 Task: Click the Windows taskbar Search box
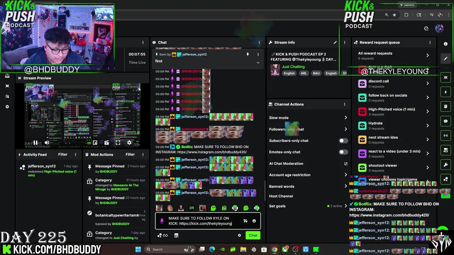(x=170, y=249)
